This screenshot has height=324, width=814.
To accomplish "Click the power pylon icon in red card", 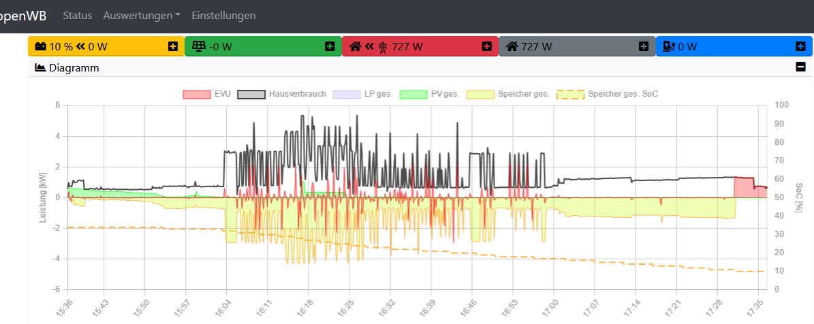I will pos(383,47).
